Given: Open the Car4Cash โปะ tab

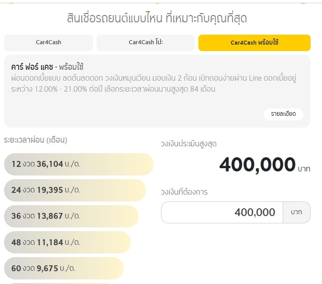Looking at the screenshot, I should tap(145, 43).
